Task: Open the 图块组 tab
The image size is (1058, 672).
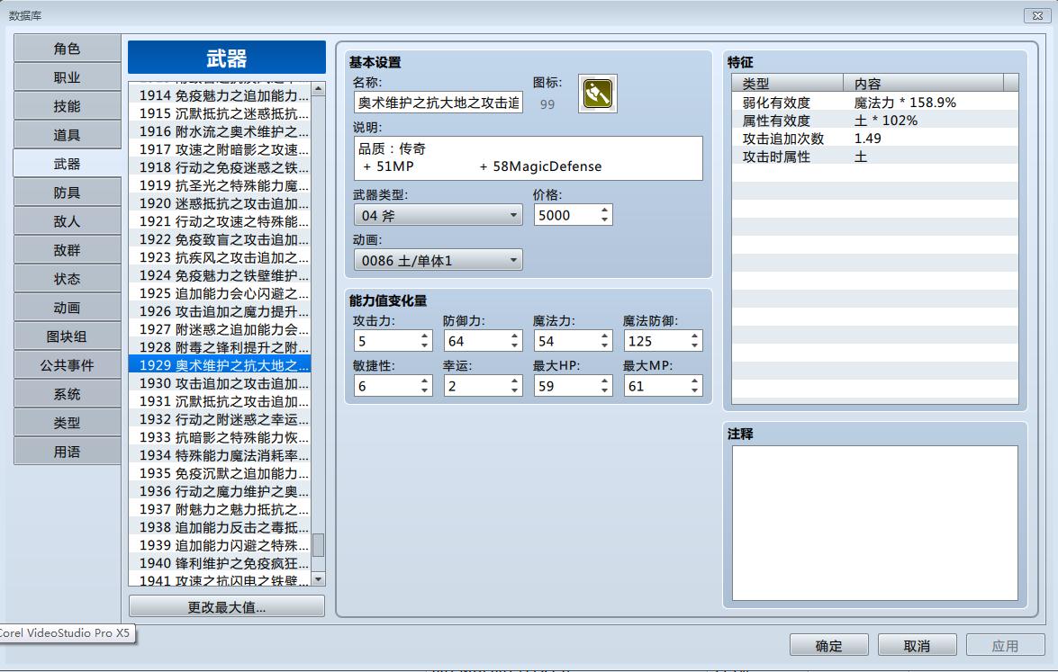Action: (x=67, y=336)
